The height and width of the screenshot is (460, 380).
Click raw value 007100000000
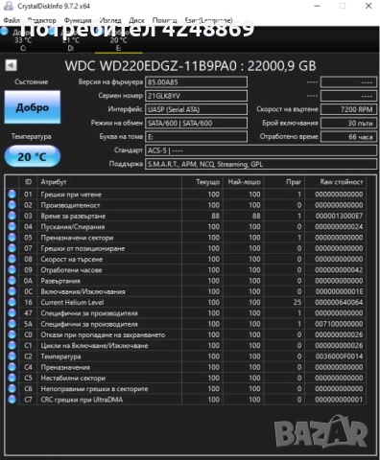click(x=339, y=324)
